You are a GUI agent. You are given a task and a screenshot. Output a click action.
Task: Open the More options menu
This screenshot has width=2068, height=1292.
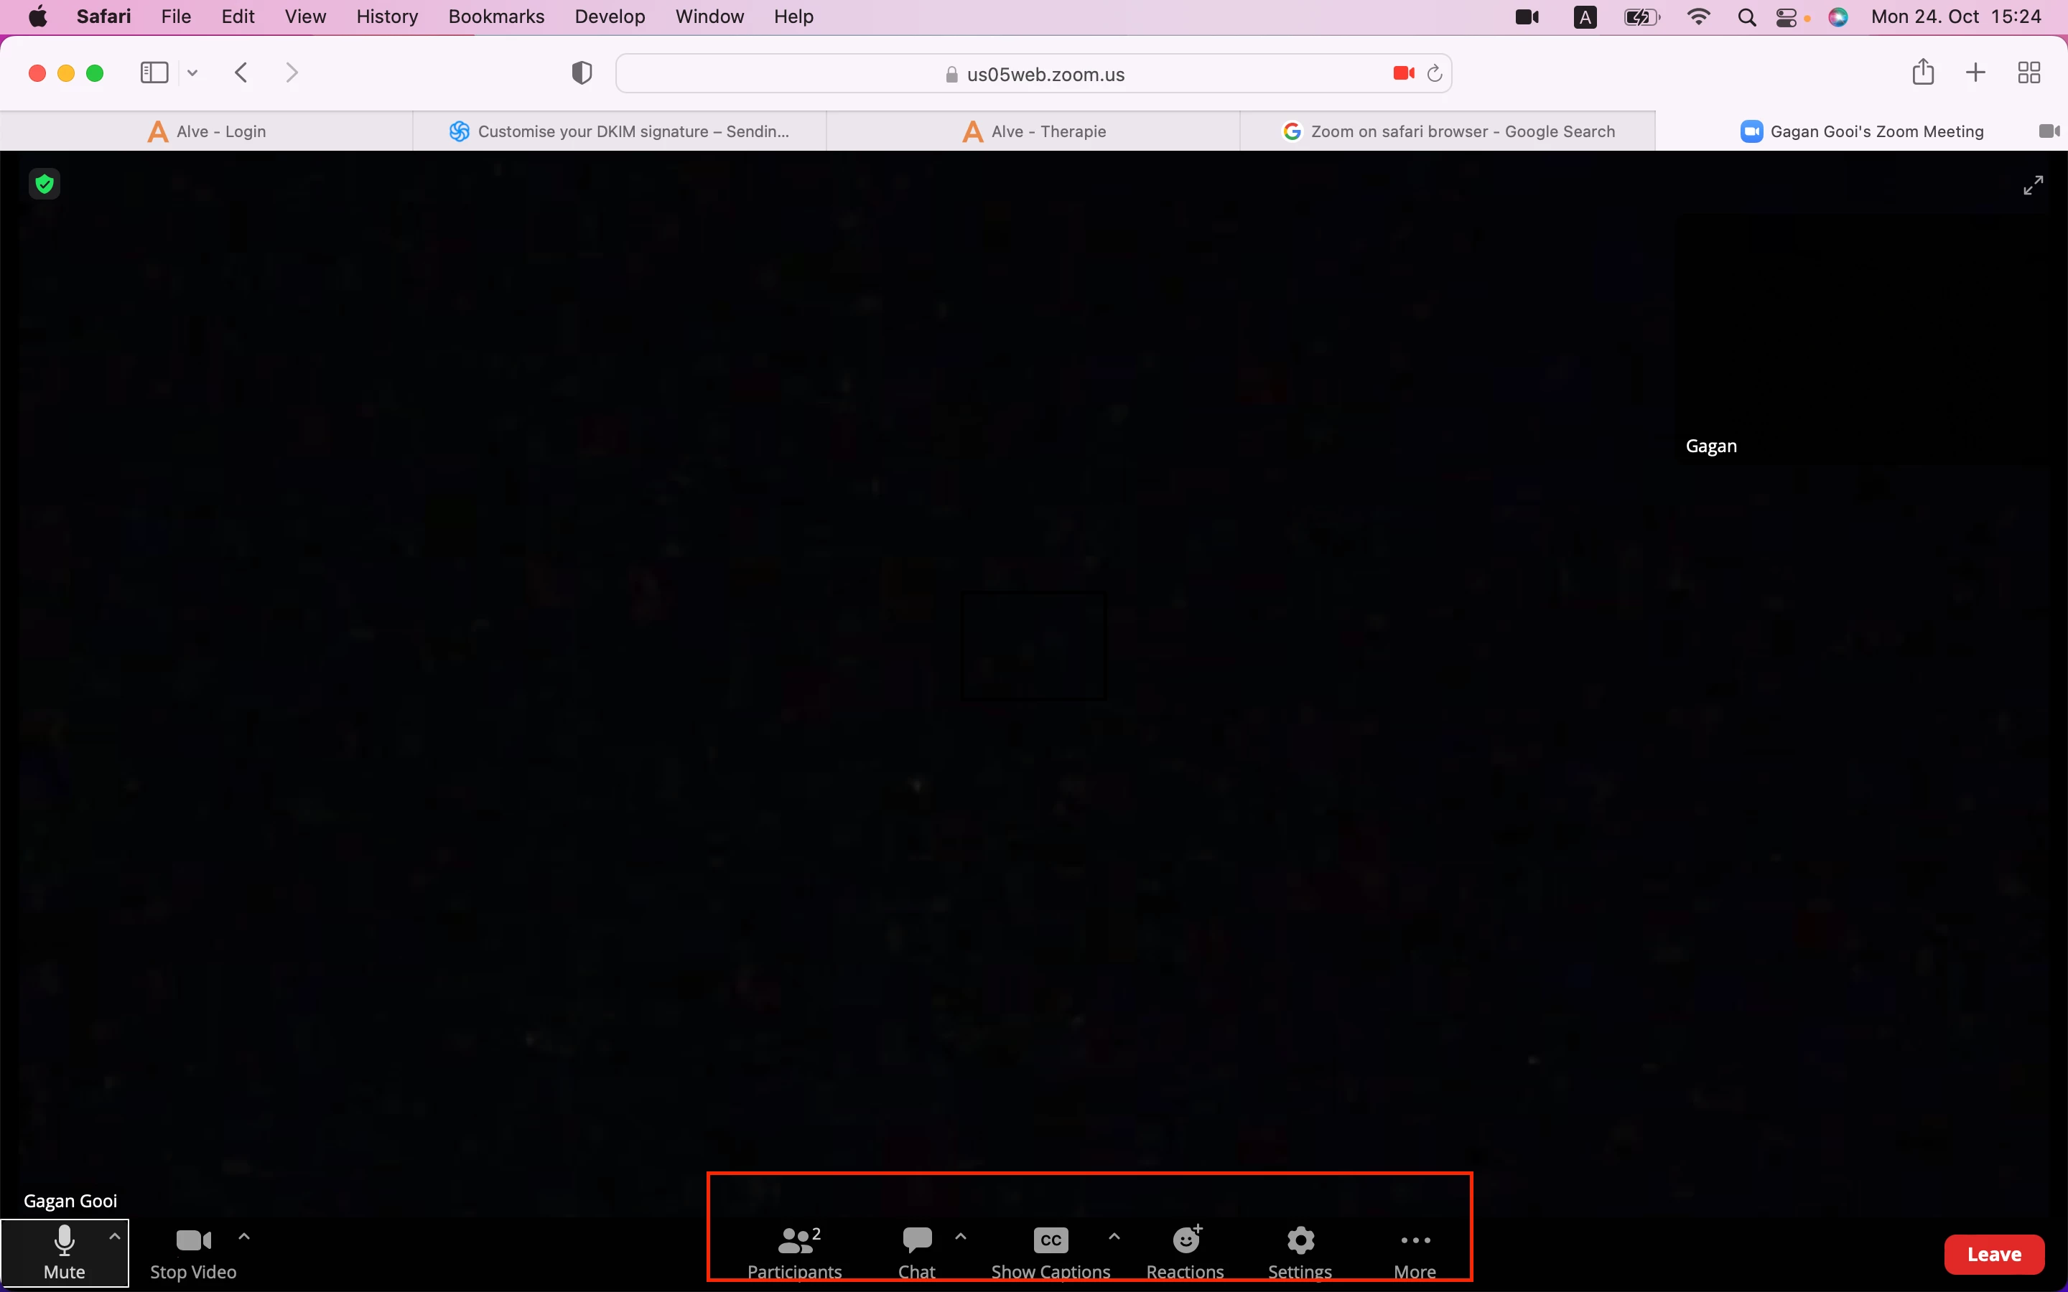[1415, 1251]
